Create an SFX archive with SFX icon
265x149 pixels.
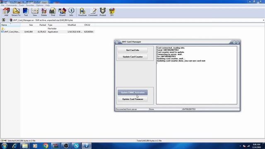pyautogui.click(x=112, y=12)
